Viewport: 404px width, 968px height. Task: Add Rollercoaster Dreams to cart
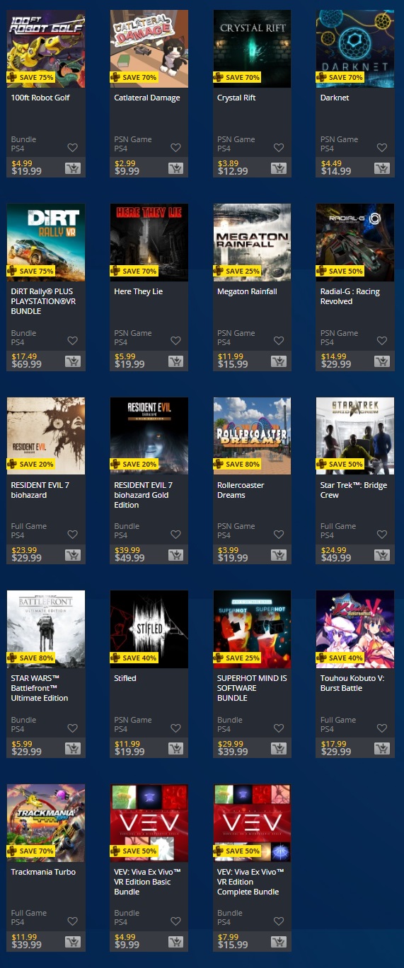point(279,555)
